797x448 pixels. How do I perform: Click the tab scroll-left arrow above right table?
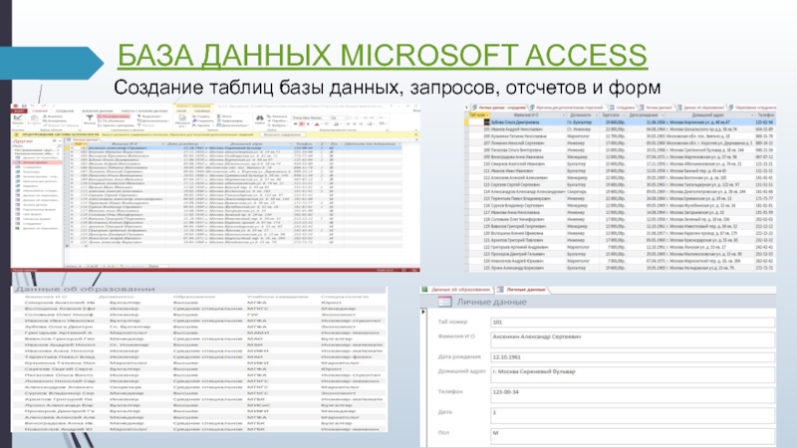[x=466, y=108]
